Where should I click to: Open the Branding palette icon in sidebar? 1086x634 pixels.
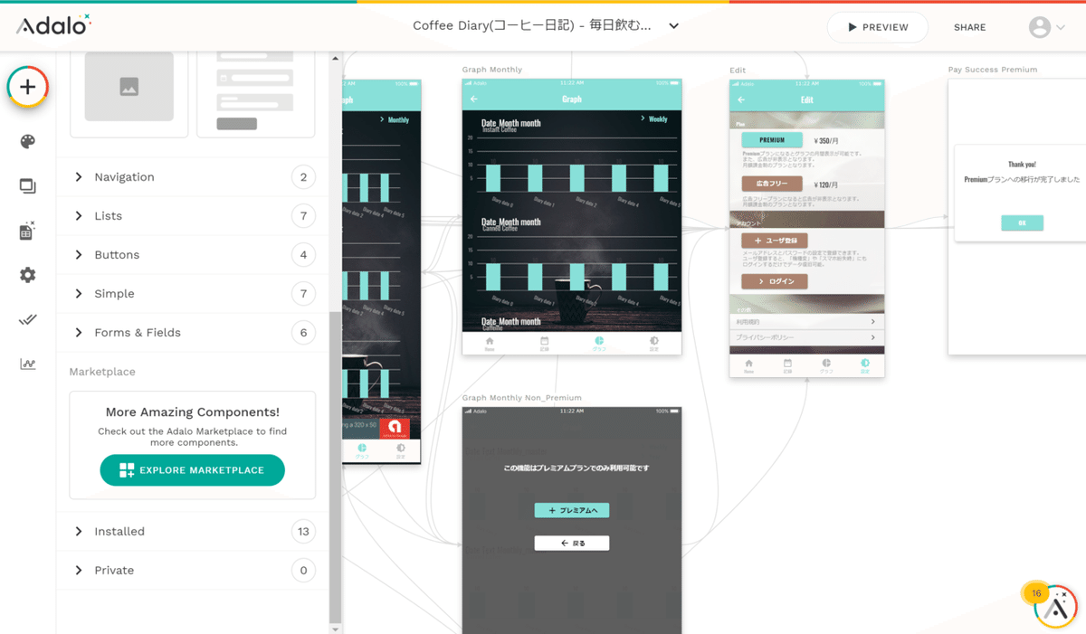pyautogui.click(x=27, y=141)
